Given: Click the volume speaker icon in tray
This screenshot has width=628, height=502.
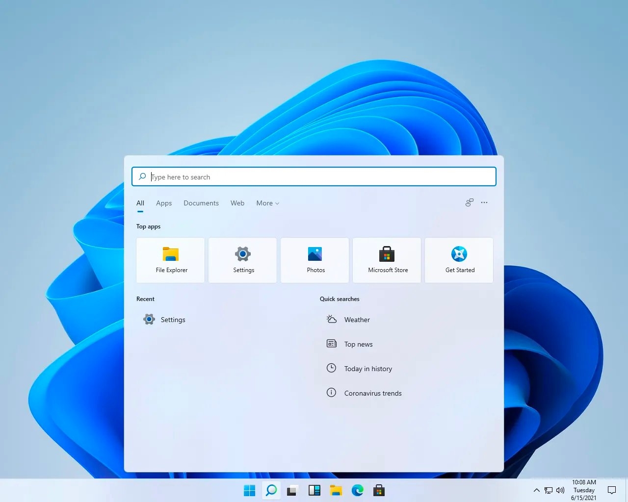Looking at the screenshot, I should [x=560, y=490].
